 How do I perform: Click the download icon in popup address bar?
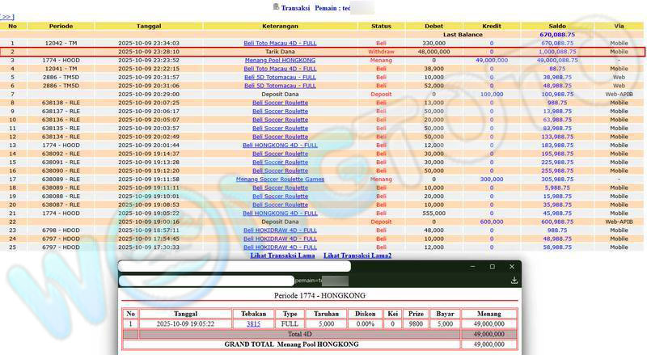pyautogui.click(x=514, y=281)
